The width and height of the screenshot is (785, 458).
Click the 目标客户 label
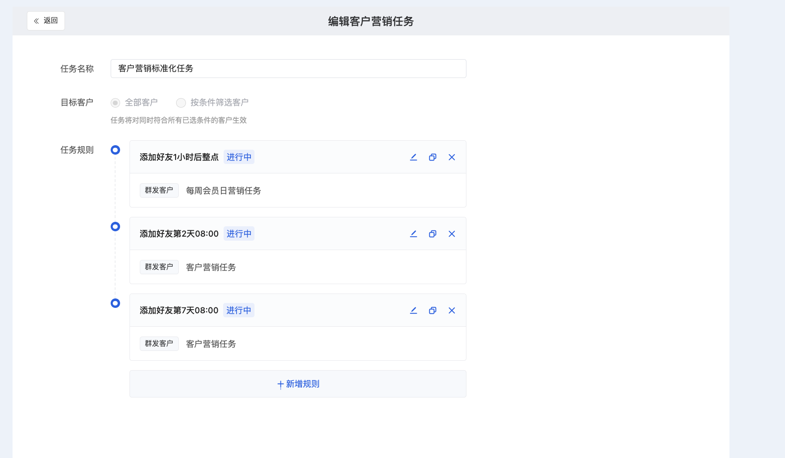coord(77,102)
